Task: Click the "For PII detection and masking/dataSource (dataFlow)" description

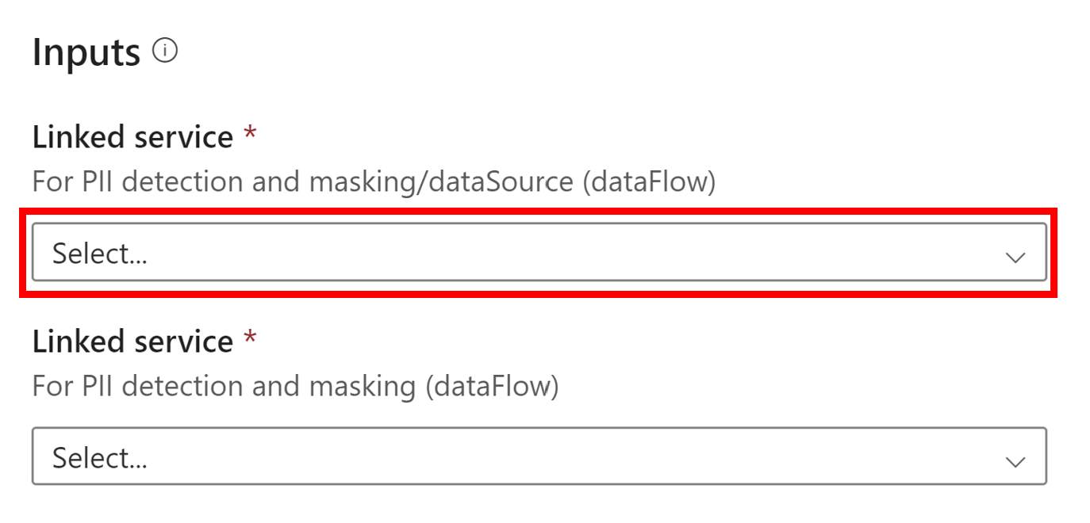Action: [374, 182]
